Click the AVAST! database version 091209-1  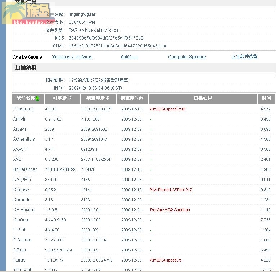click(x=89, y=149)
